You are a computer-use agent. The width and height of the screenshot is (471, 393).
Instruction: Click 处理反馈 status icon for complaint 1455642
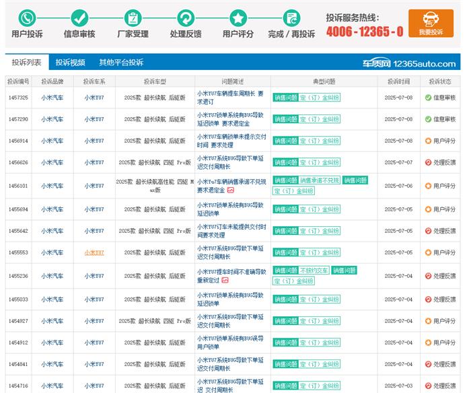(428, 231)
